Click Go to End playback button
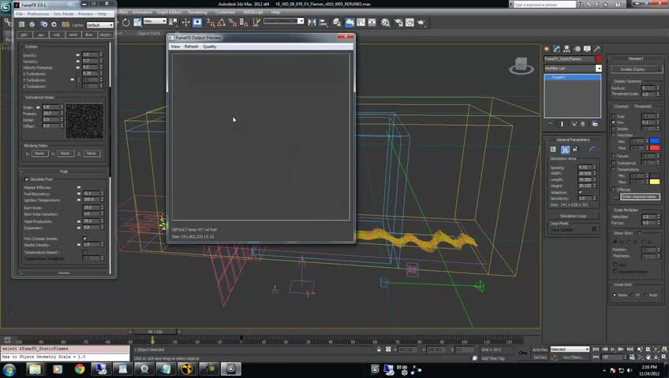 click(630, 350)
